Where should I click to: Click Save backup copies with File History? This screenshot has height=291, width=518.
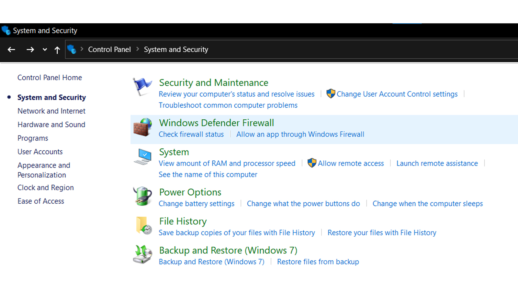tap(237, 233)
